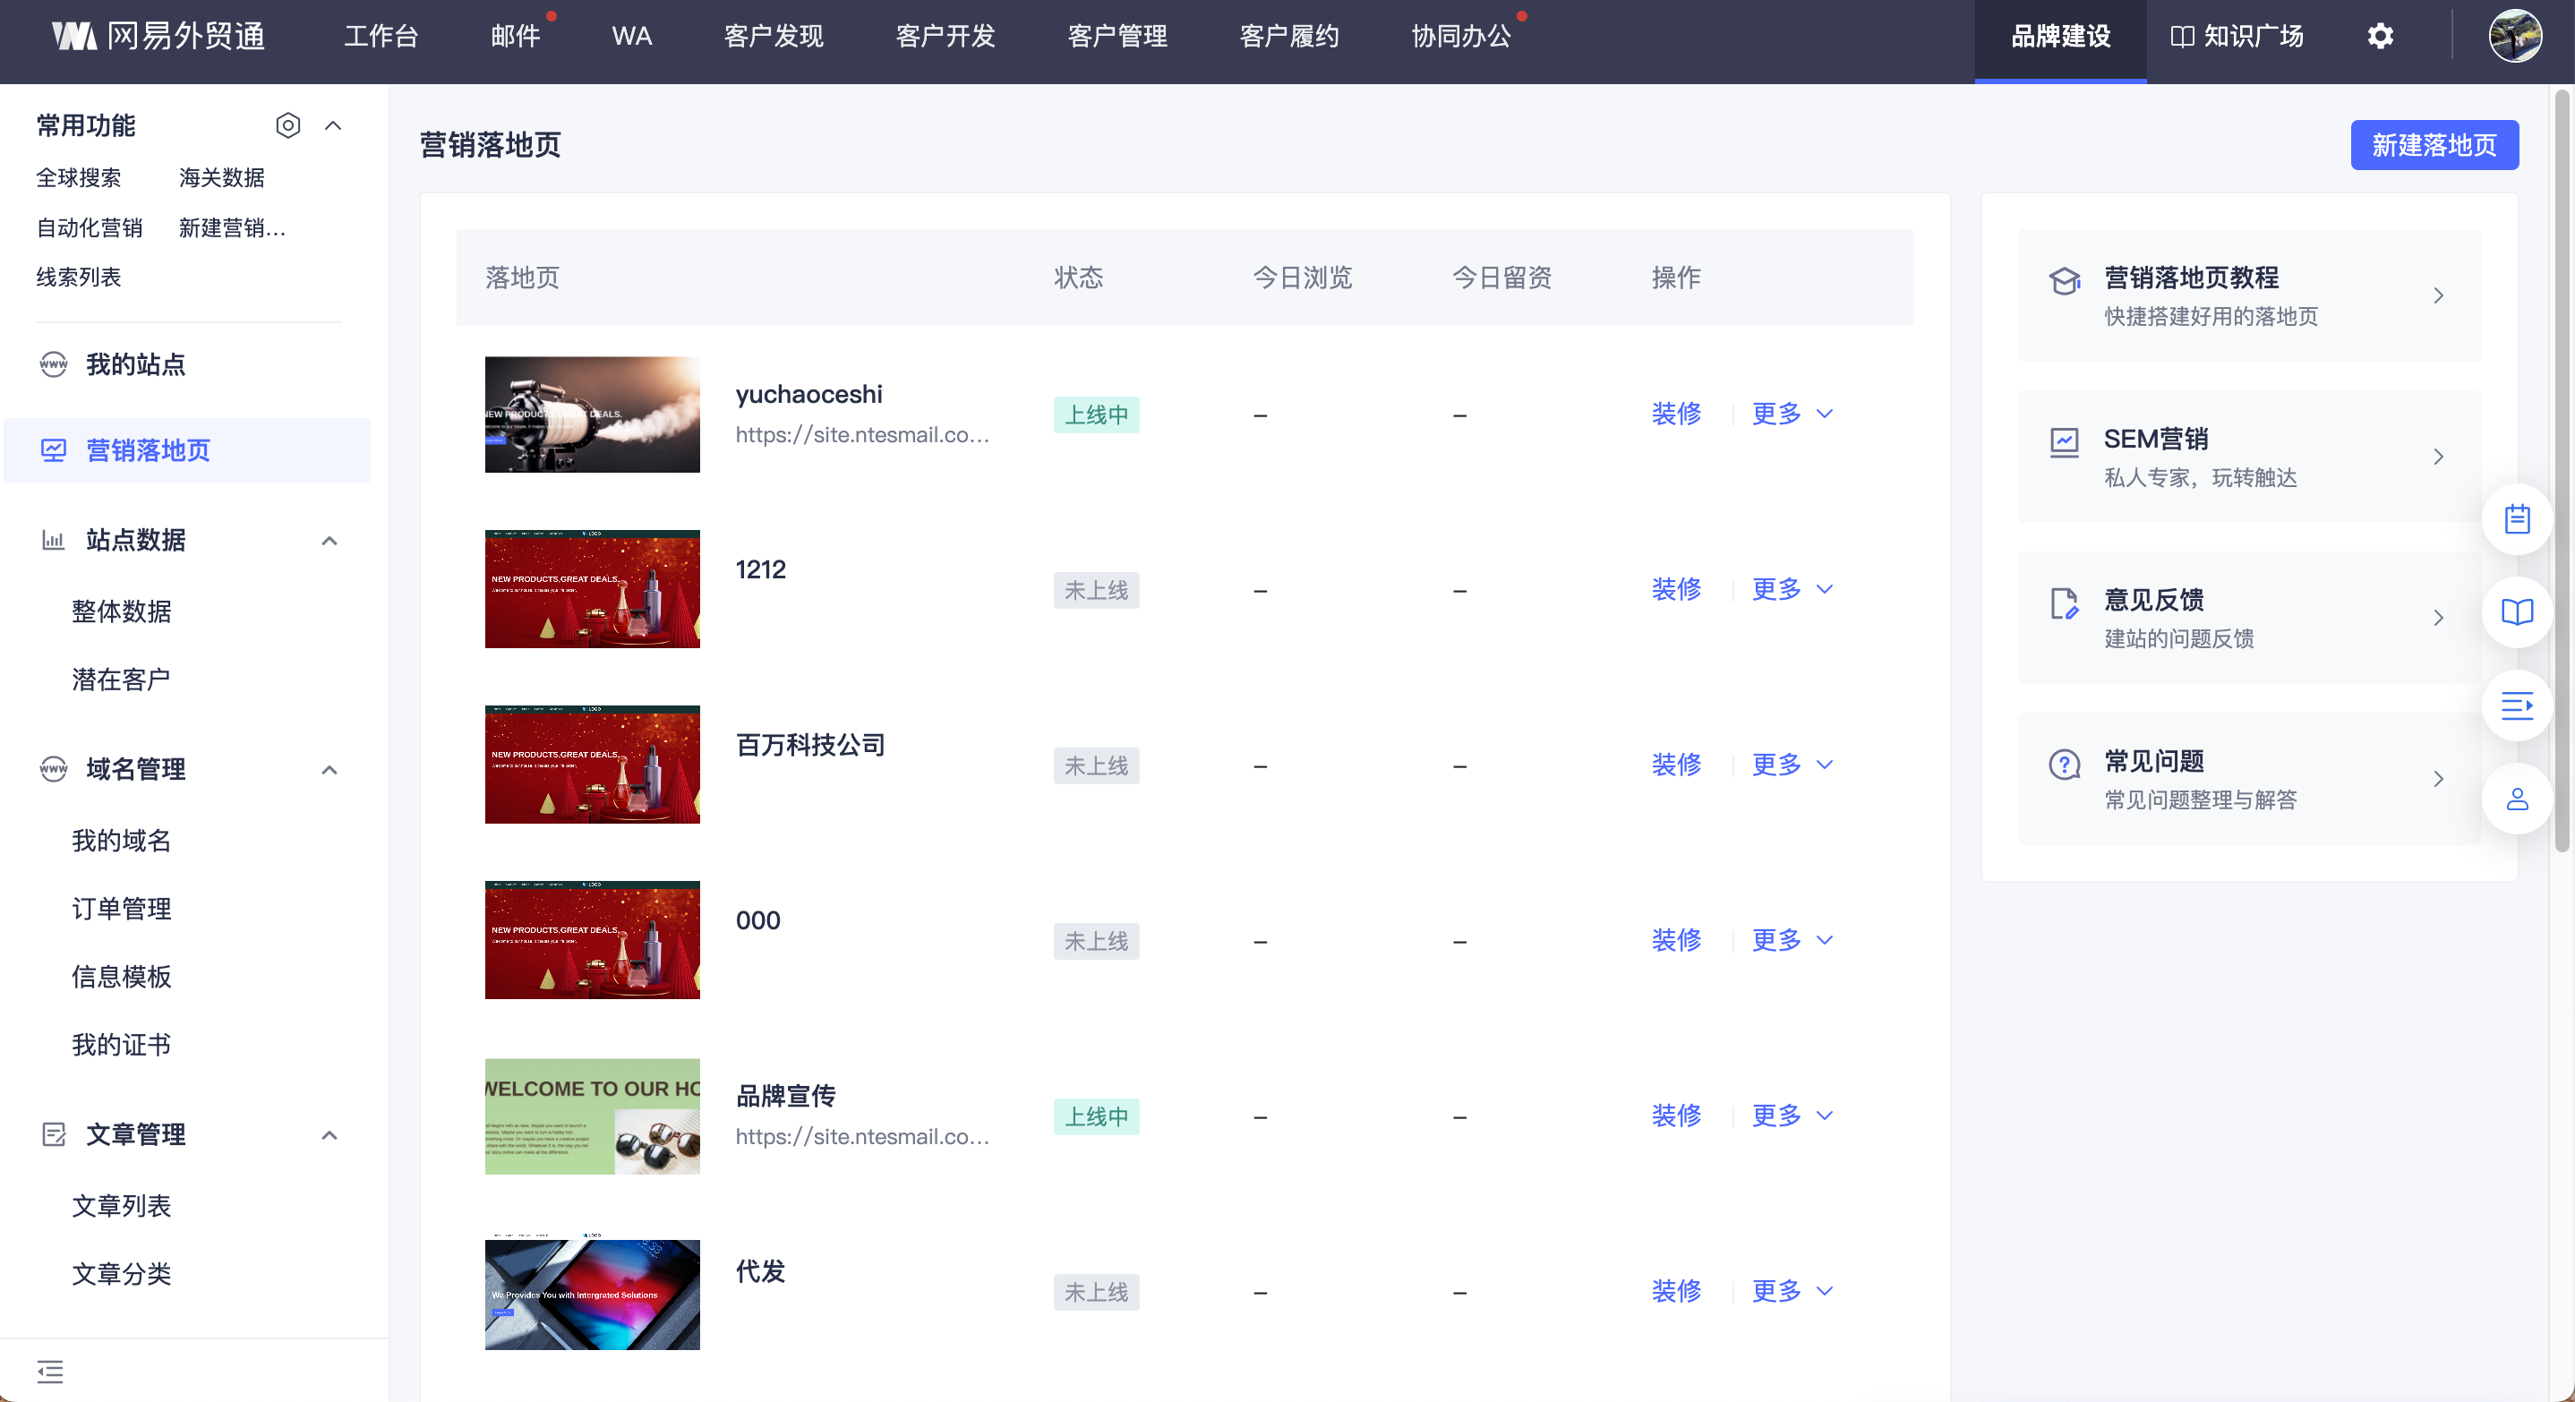Viewport: 2575px width, 1402px height.
Task: Click the clipboard floating icon on right edge
Action: coord(2516,519)
